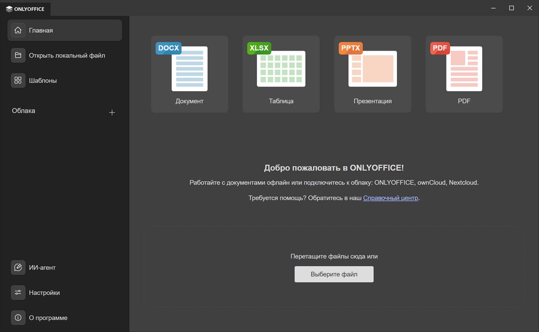The height and width of the screenshot is (332, 539).
Task: Click inside the Перетащите файлы сюда area
Action: [333, 241]
